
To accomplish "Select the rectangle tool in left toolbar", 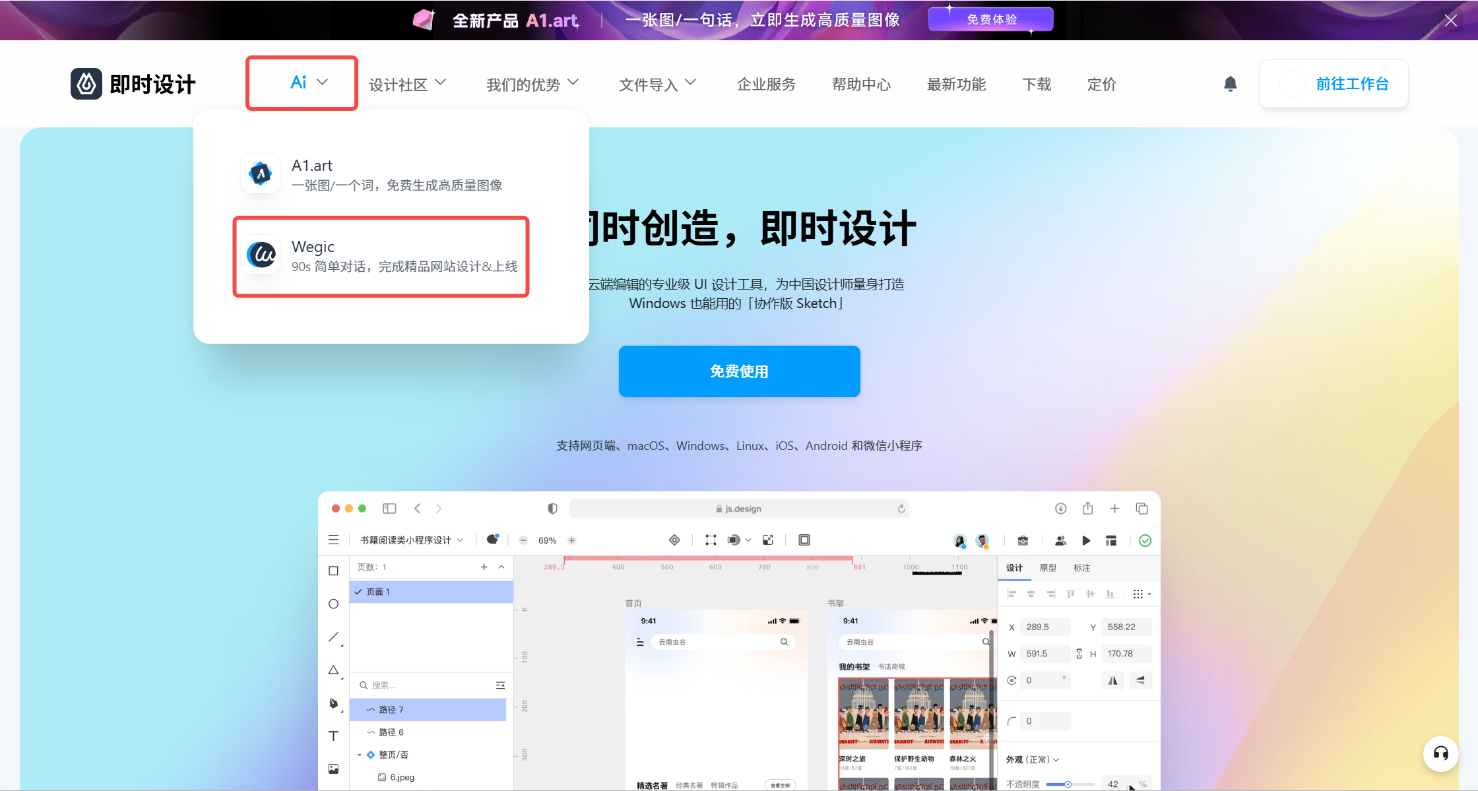I will pos(334,571).
